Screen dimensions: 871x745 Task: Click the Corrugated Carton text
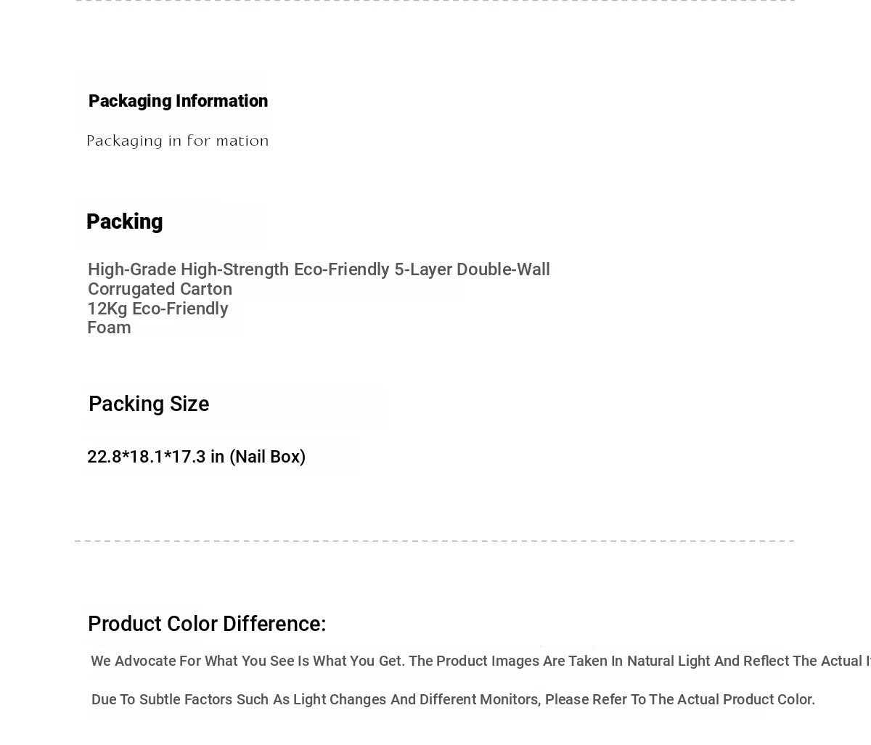click(160, 289)
